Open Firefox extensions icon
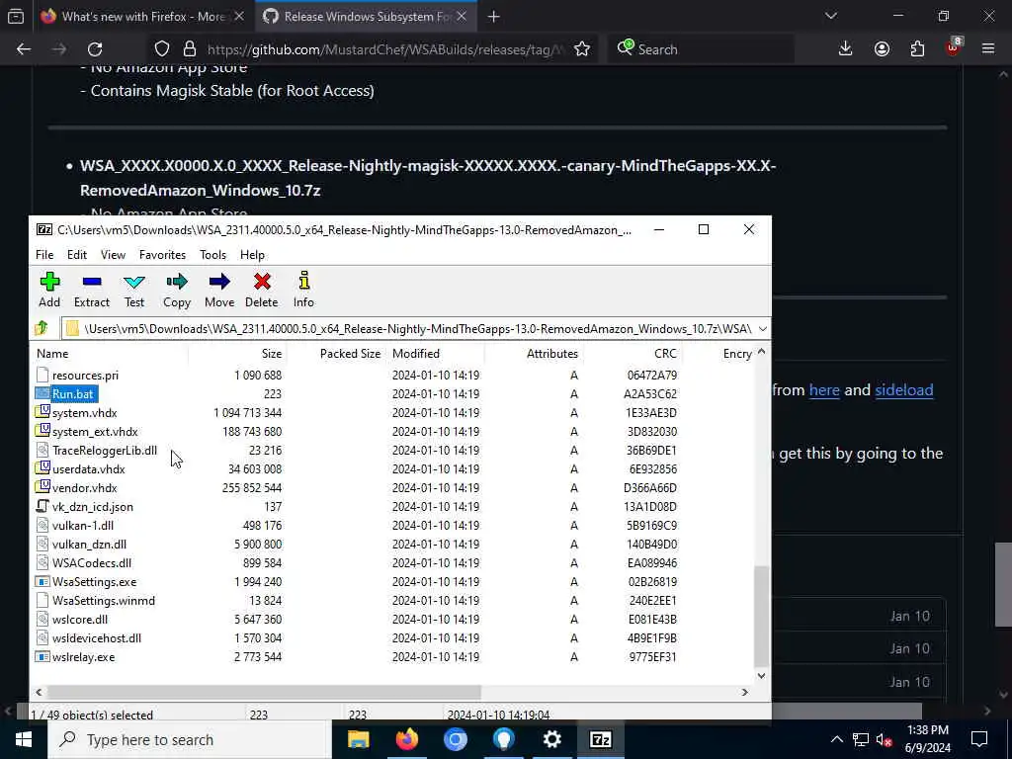Screen dimensions: 1012x759 point(917,49)
